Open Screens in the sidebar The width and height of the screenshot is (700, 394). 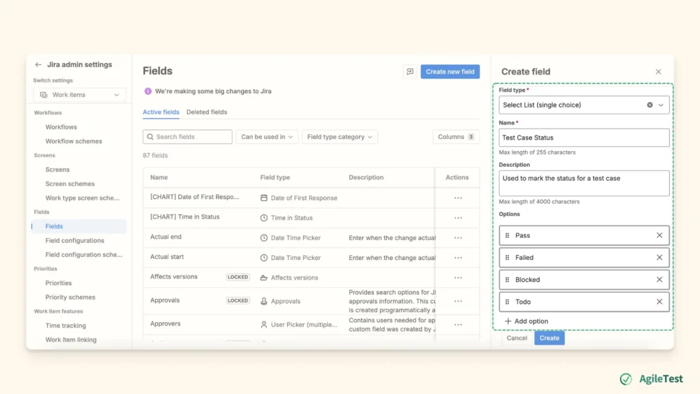pyautogui.click(x=57, y=170)
